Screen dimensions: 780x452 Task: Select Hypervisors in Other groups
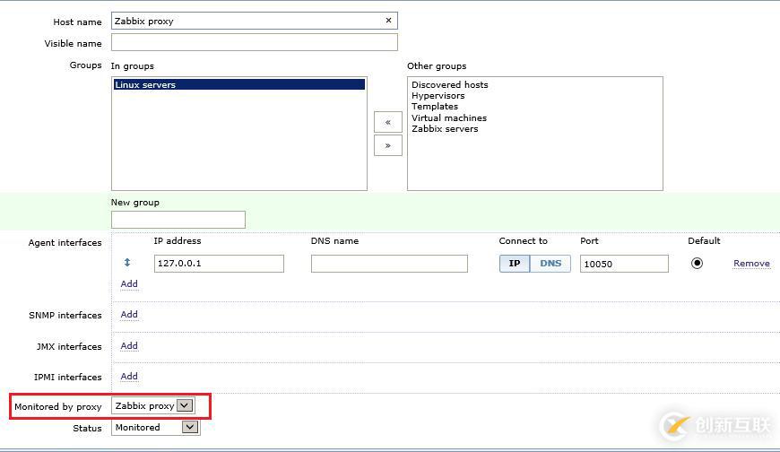click(438, 96)
